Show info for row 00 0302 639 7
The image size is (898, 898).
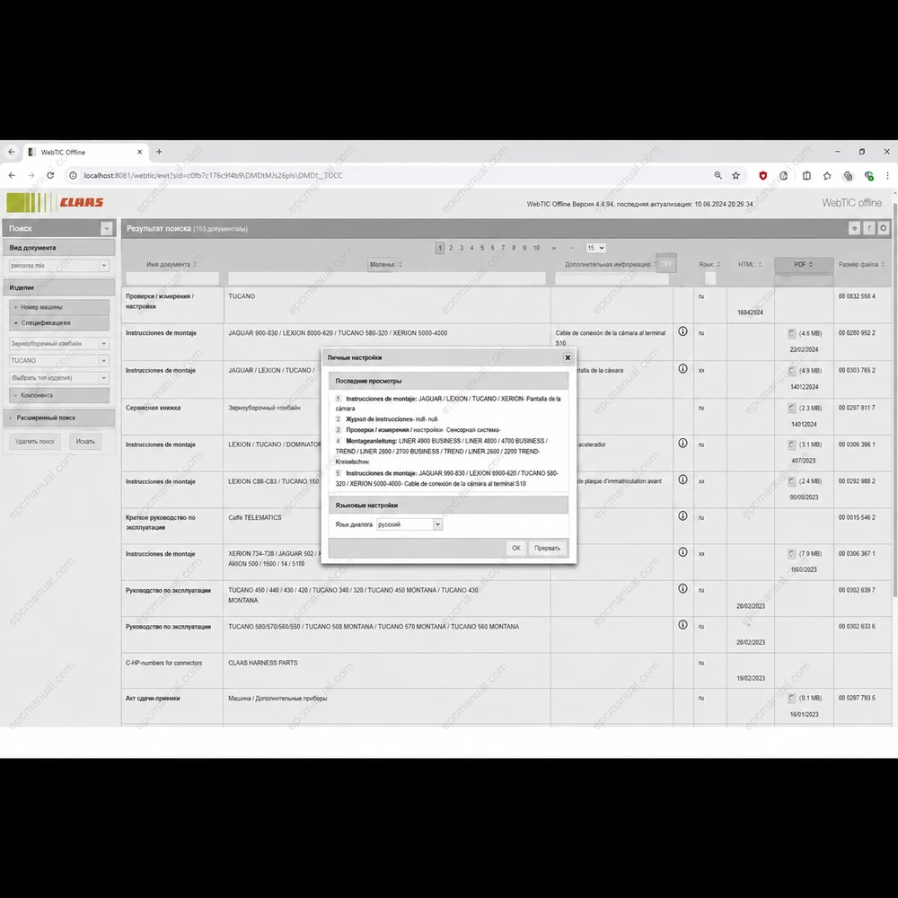point(682,588)
